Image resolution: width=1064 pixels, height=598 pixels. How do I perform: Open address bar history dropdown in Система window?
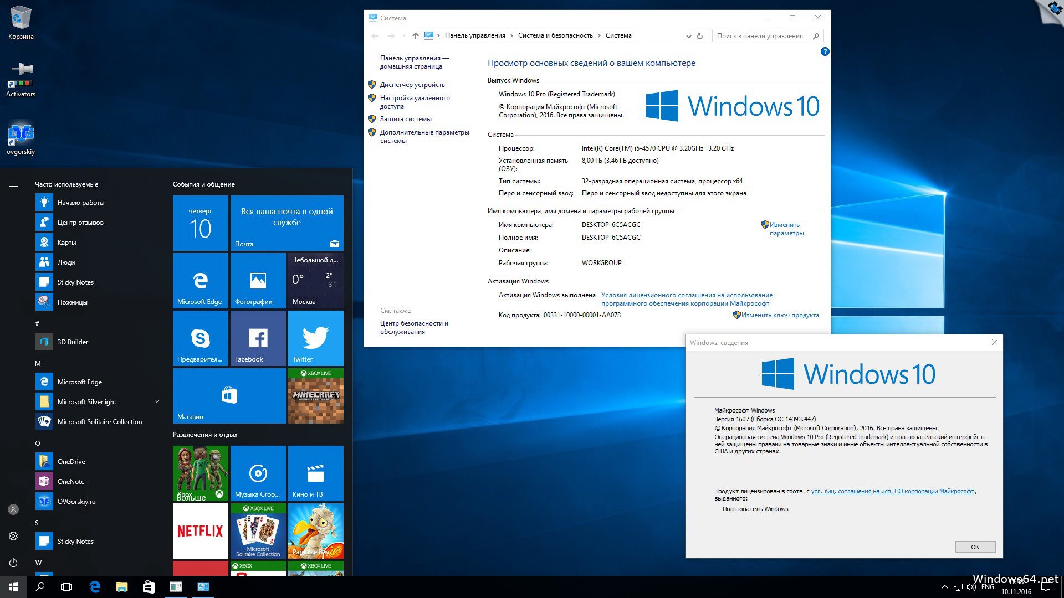click(688, 36)
